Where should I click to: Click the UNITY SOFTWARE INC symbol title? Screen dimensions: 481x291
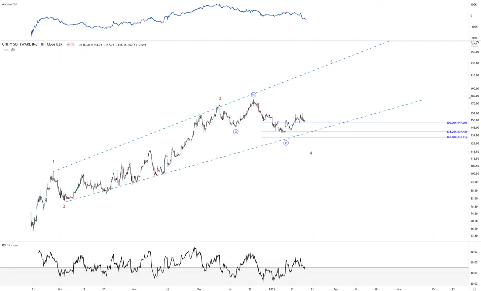coord(20,44)
